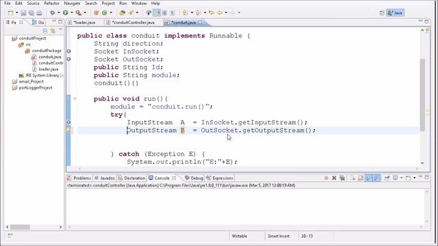Toggle Breadcrumb icon in main toolbar
The height and width of the screenshot is (246, 438).
[149, 13]
